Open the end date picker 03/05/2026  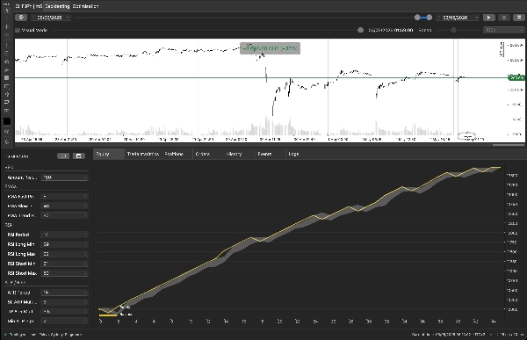point(458,18)
